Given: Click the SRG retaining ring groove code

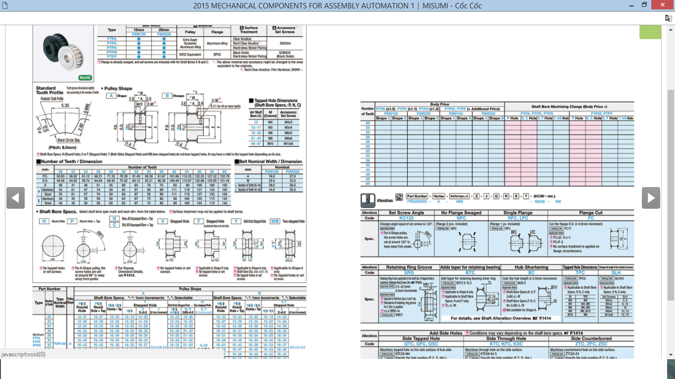Looking at the screenshot, I should (x=409, y=272).
